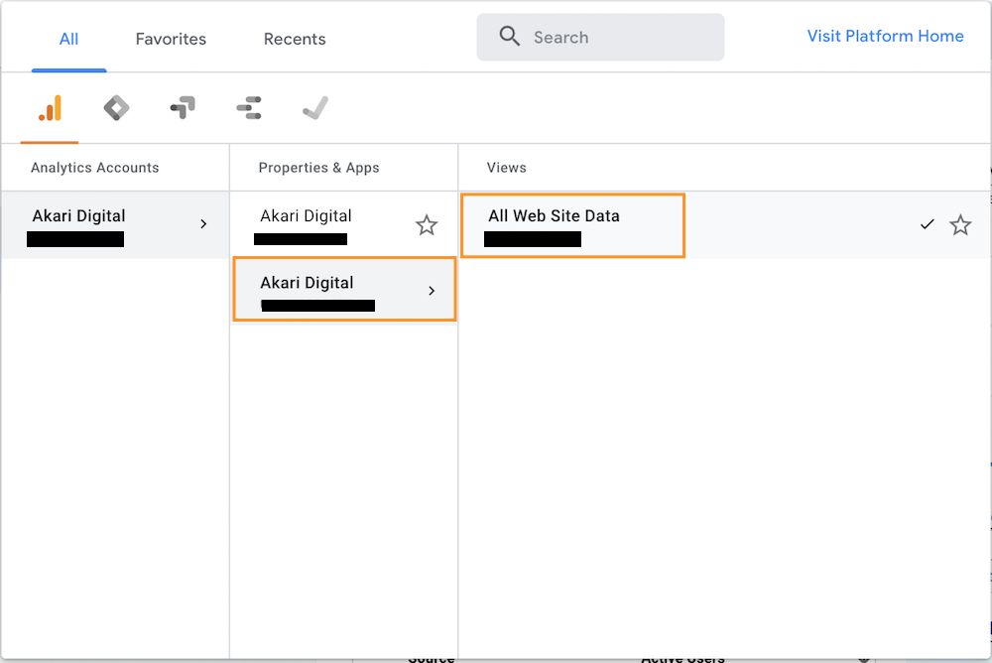Viewport: 992px width, 663px height.
Task: Open the Google Optimize product icon
Action: 183,107
